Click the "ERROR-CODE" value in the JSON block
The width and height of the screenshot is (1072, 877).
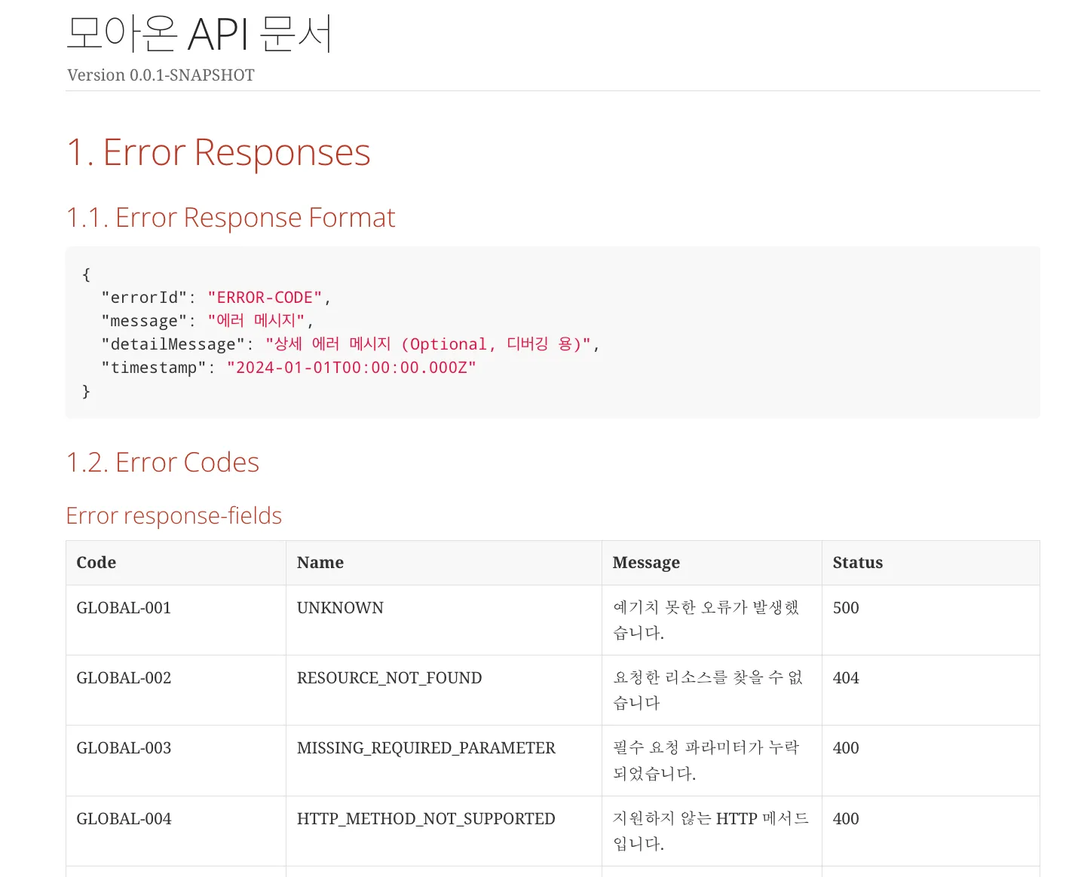[265, 298]
